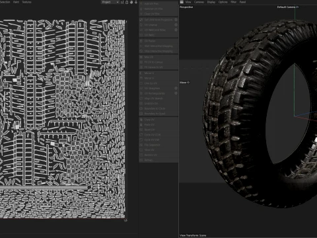The height and width of the screenshot is (238, 317).
Task: Open the UV Peeler tool
Action: tap(158, 41)
